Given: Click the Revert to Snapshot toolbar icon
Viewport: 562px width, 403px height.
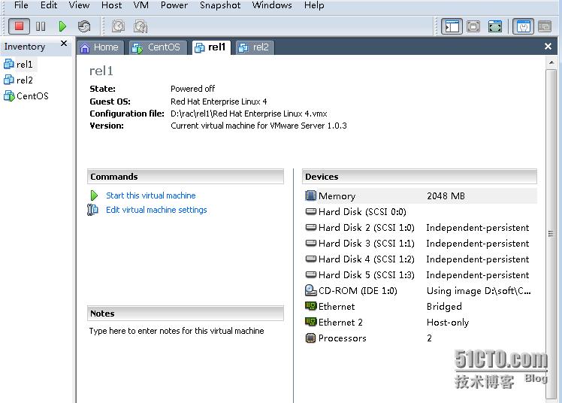Looking at the screenshot, I should pyautogui.click(x=140, y=26).
